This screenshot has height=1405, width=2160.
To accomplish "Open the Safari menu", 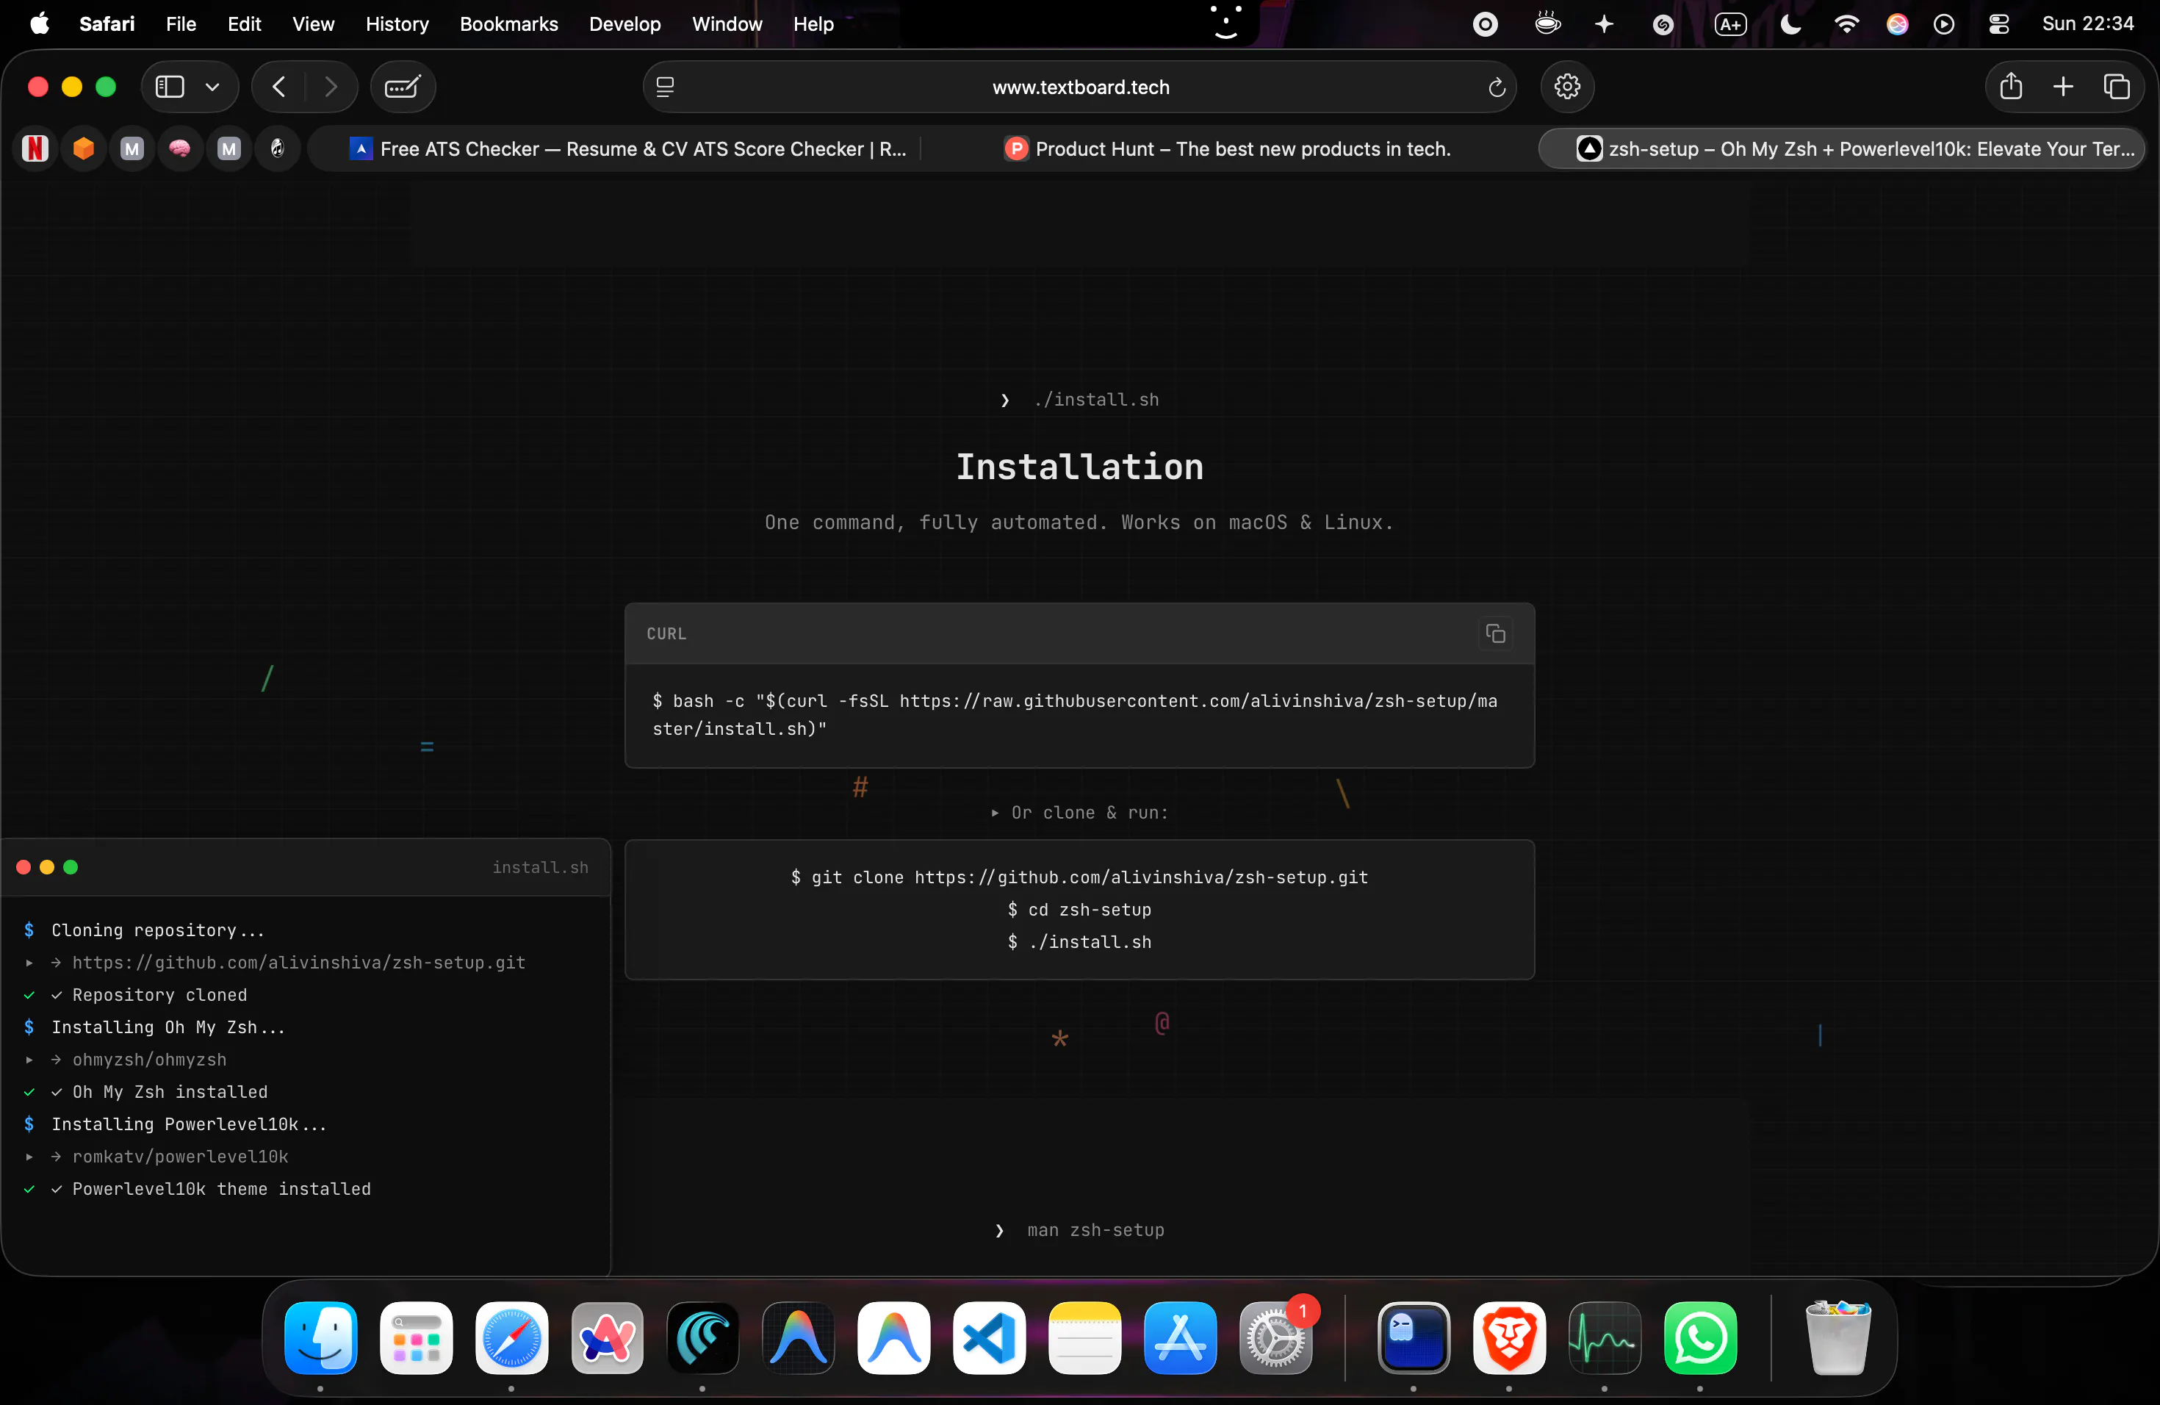I will point(107,24).
